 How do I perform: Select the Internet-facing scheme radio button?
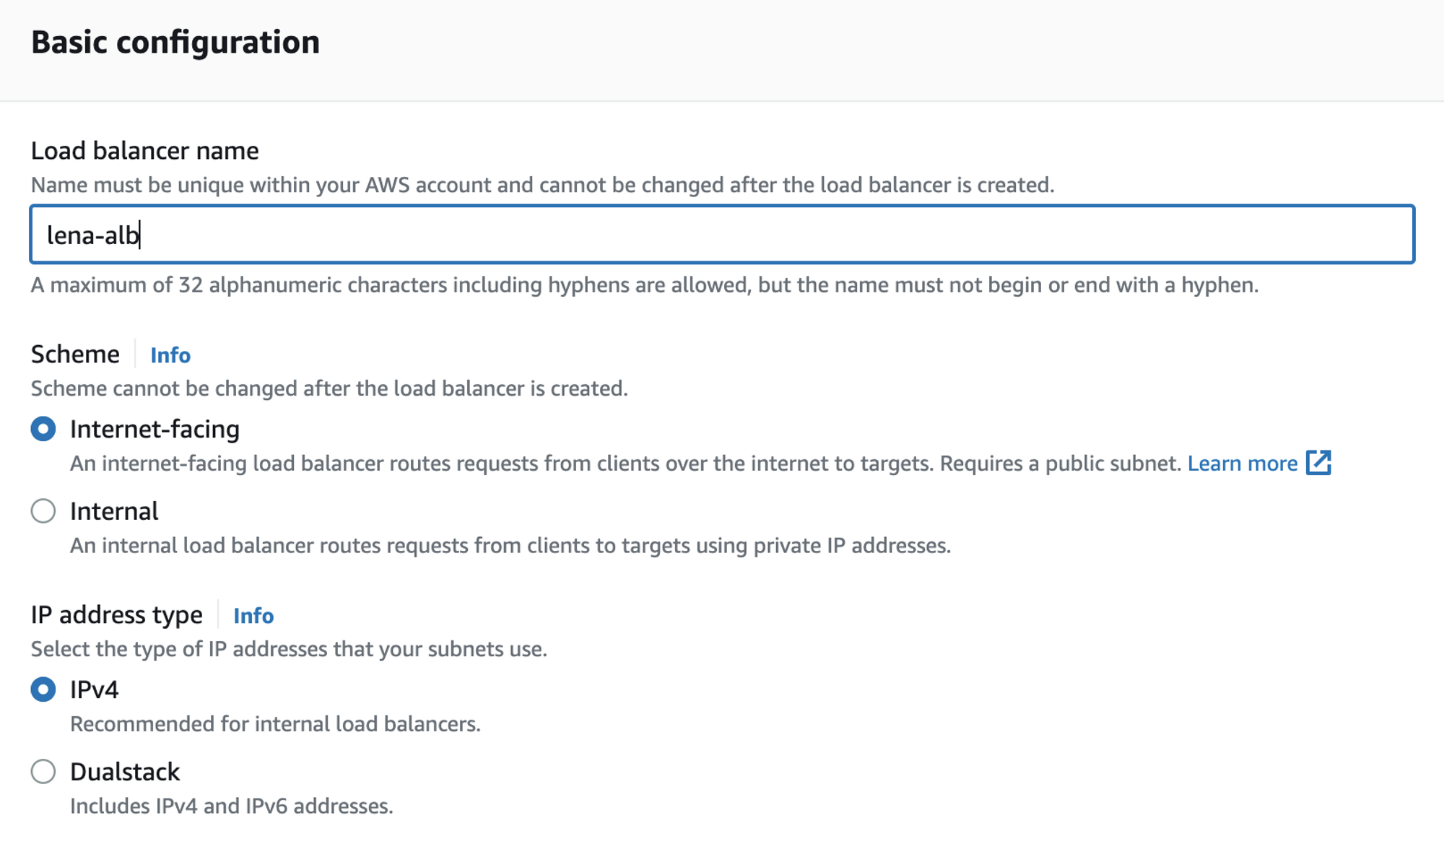(43, 429)
